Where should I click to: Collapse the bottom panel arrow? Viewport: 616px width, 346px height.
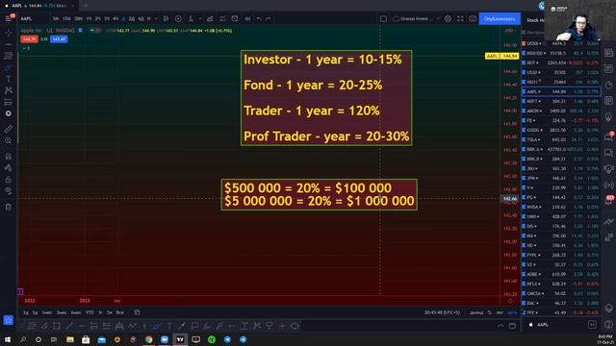click(x=500, y=326)
